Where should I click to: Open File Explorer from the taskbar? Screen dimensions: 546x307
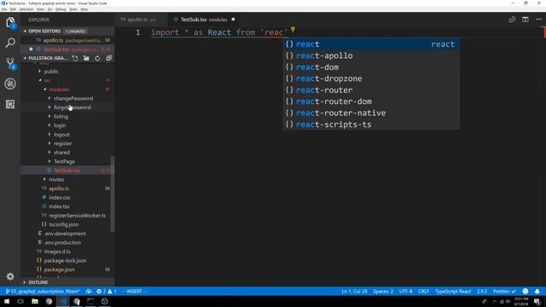35,301
